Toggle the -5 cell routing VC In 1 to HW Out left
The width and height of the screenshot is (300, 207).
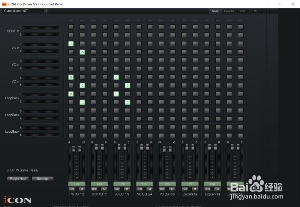coord(71,44)
